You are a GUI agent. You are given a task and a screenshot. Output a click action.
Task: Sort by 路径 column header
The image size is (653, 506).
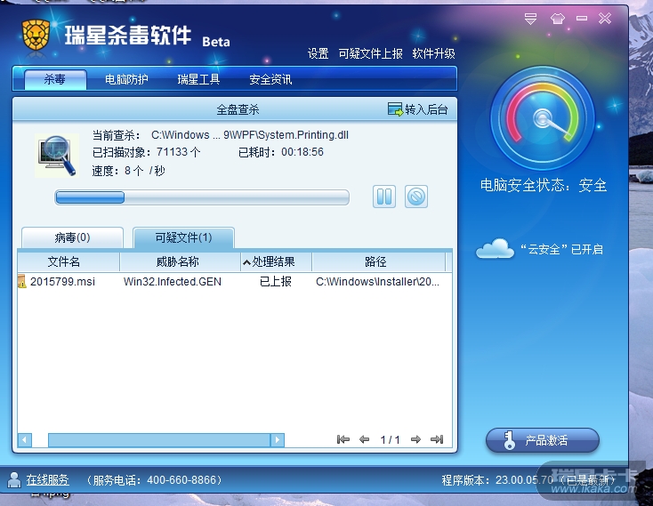coord(379,261)
